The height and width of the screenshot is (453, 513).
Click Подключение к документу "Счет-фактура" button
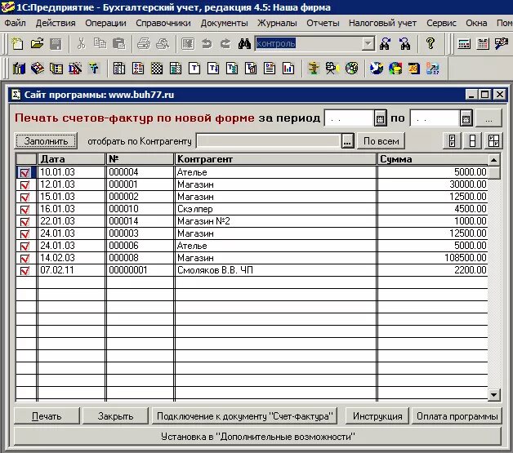[x=244, y=416]
